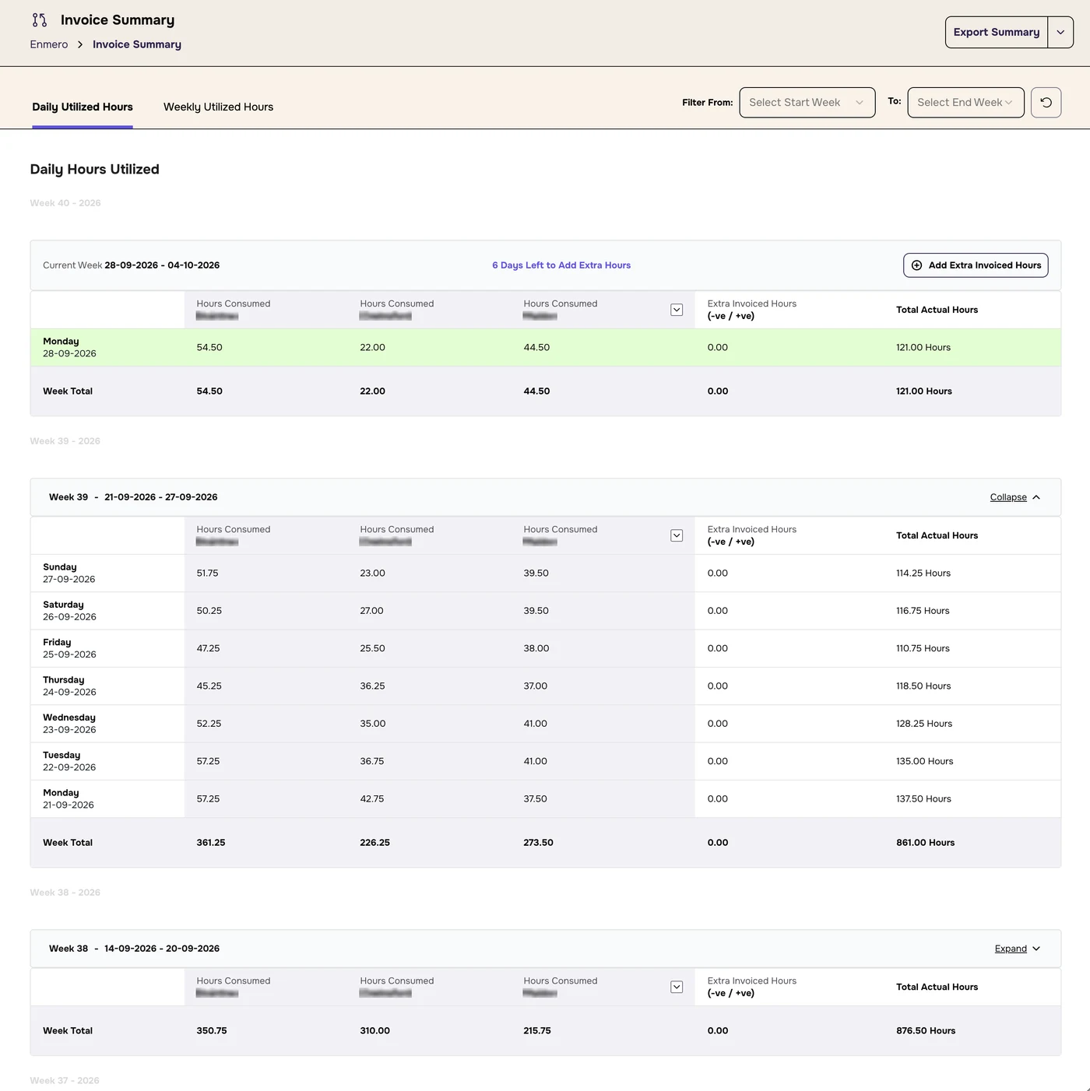
Task: Click the Thursday 24-09-2026 row label
Action: pyautogui.click(x=69, y=686)
